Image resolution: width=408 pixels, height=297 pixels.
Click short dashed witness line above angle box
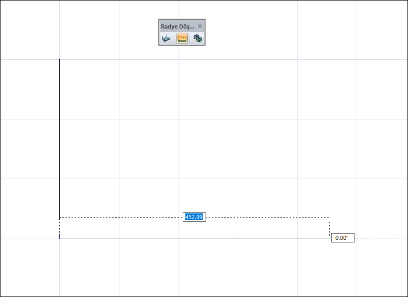(330, 227)
